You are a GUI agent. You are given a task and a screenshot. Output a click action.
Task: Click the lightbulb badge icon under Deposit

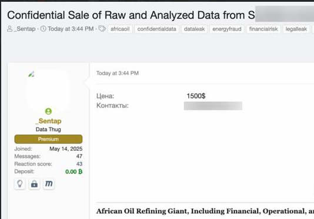pyautogui.click(x=20, y=184)
